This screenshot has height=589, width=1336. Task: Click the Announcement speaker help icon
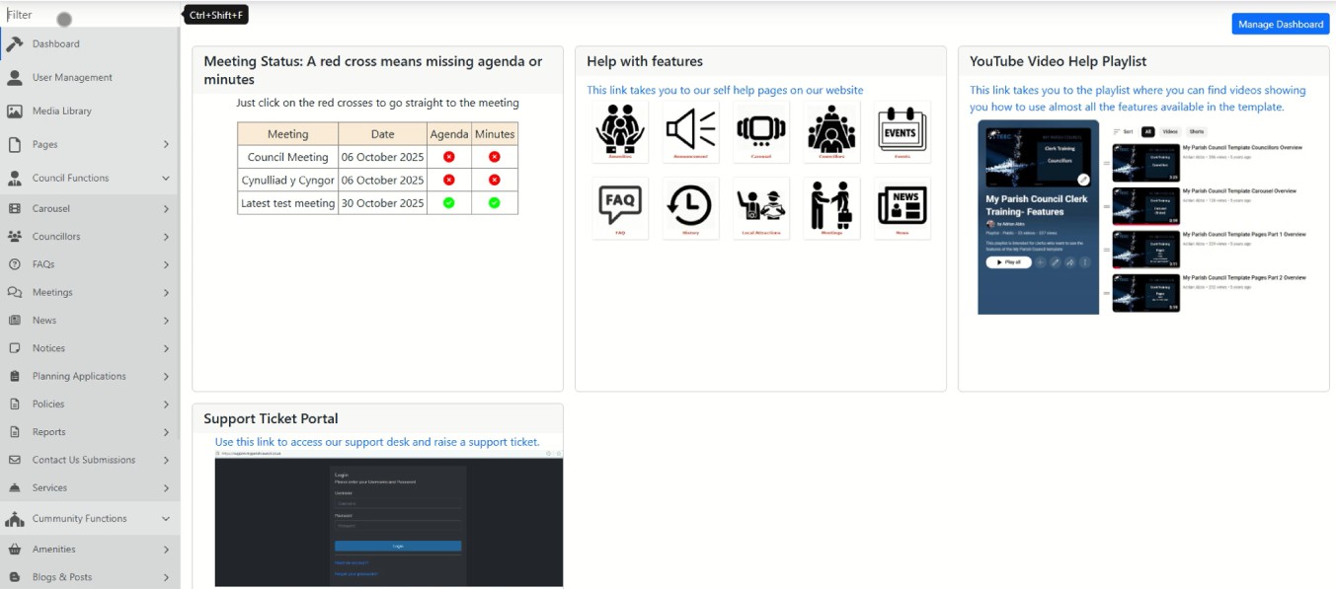[x=691, y=130]
